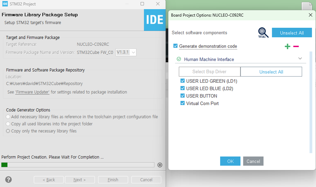Click the green check Human Machine Interface status icon

coord(179,59)
